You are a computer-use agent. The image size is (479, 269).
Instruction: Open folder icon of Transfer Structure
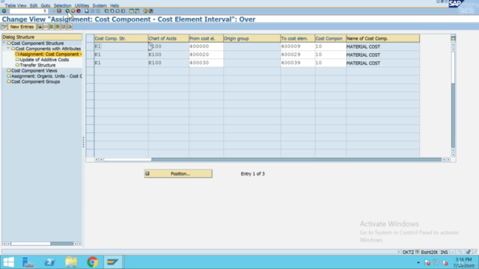pyautogui.click(x=17, y=65)
